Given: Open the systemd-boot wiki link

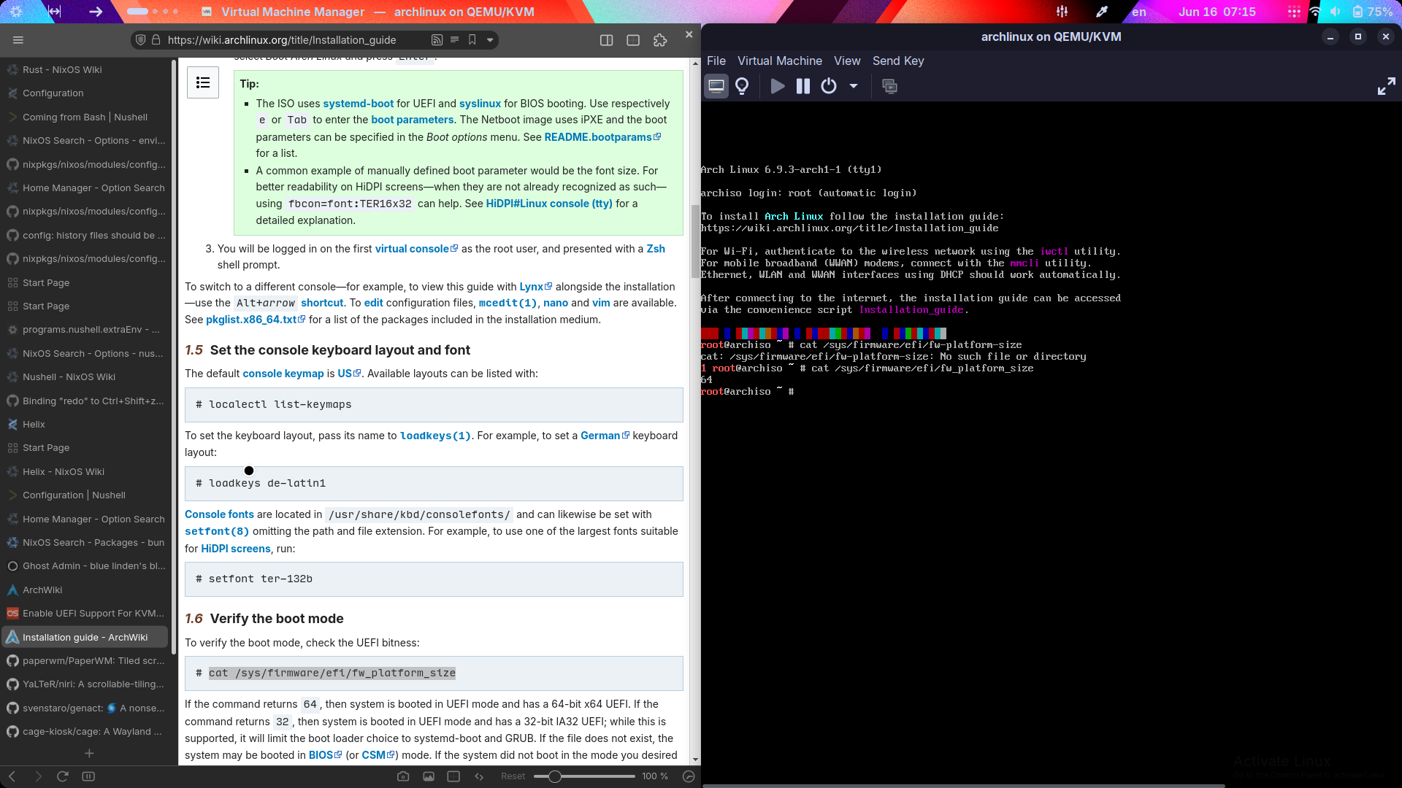Looking at the screenshot, I should (x=358, y=104).
